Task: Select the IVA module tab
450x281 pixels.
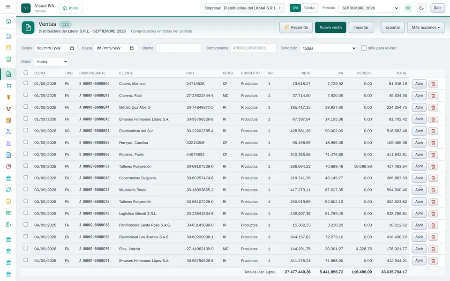Action: (295, 8)
